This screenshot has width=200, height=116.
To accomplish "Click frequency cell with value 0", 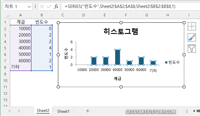I will 42,29.
